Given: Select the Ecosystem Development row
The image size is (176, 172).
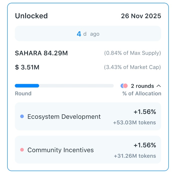Looking at the screenshot, I should click(88, 116).
